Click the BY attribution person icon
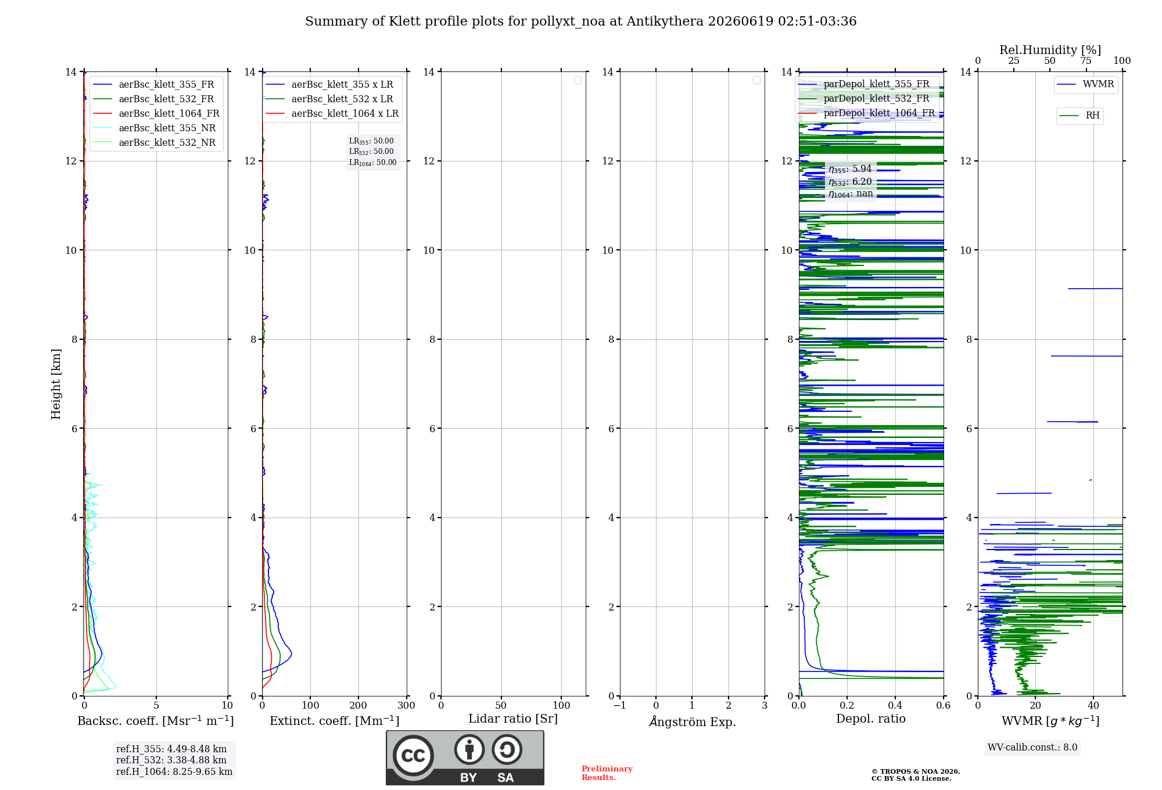The image size is (1162, 790). 469,749
